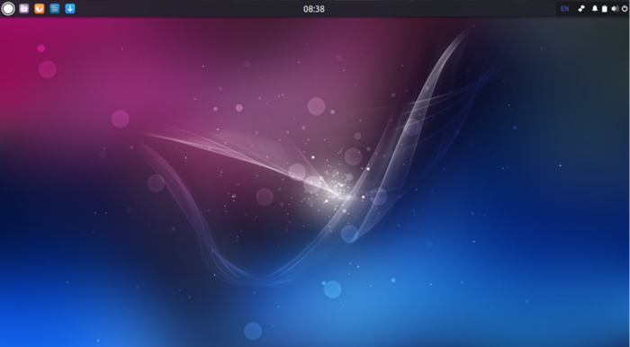The image size is (630, 347).
Task: Open the EN keyboard layout indicator
Action: [564, 9]
